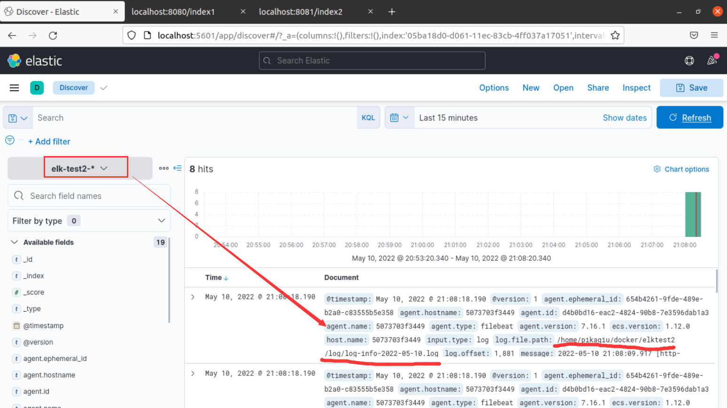Open the newsfeed celebration icon
This screenshot has height=408, width=727.
[x=713, y=60]
